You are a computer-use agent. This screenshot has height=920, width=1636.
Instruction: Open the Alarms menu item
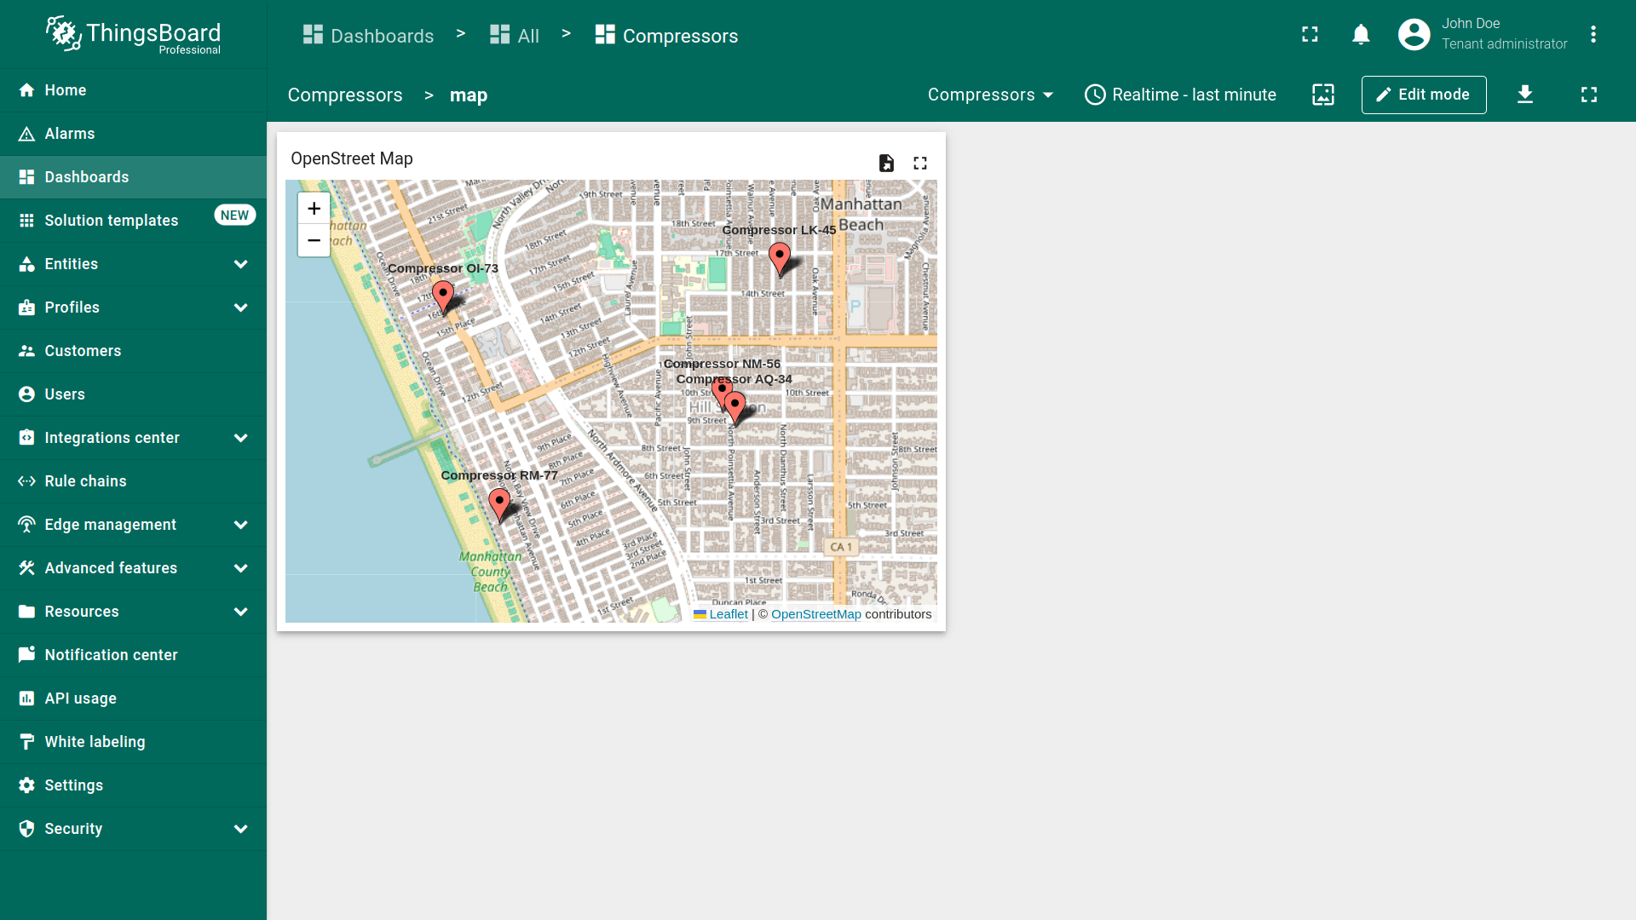click(x=70, y=134)
